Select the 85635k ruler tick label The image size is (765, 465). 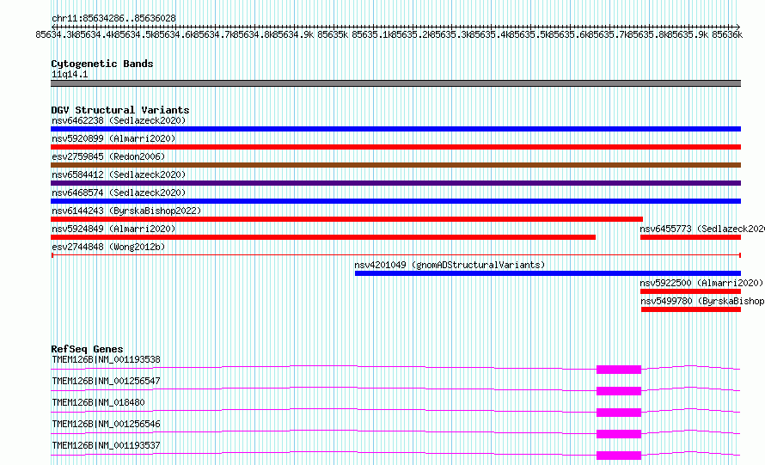coord(333,34)
